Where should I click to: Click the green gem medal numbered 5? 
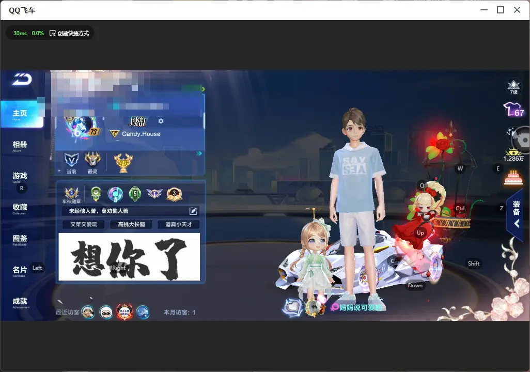(x=135, y=194)
